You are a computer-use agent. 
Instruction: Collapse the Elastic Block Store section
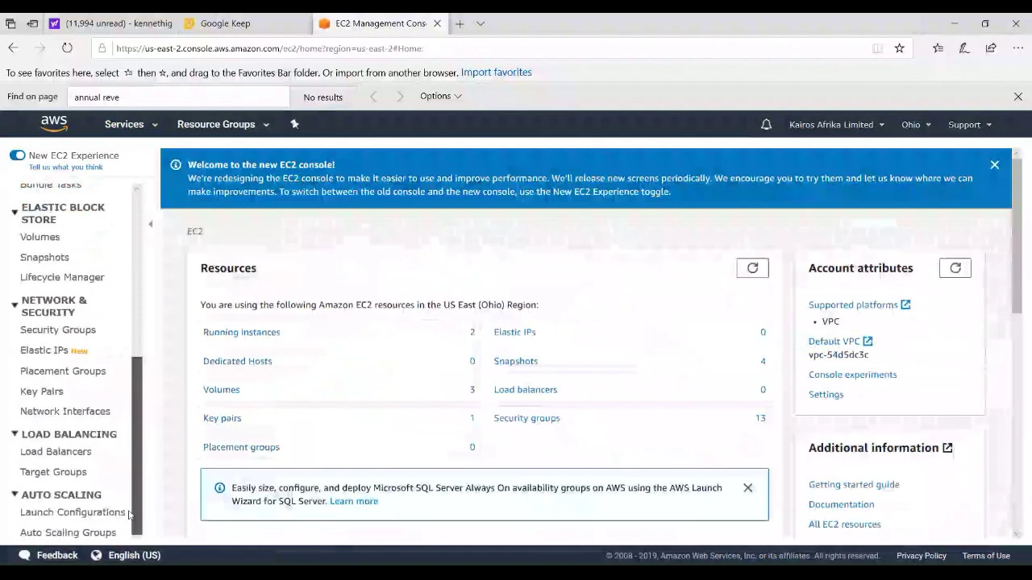point(15,213)
